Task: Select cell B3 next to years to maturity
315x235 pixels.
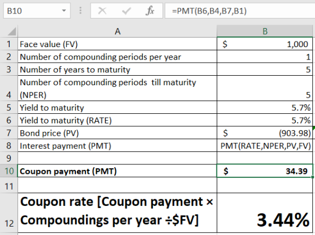Action: [265, 70]
